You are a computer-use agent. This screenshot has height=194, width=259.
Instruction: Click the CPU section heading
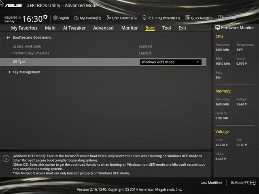point(219,36)
